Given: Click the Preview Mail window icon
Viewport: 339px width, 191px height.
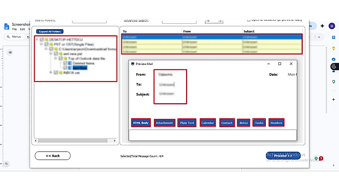Looking at the screenshot, I should (133, 64).
